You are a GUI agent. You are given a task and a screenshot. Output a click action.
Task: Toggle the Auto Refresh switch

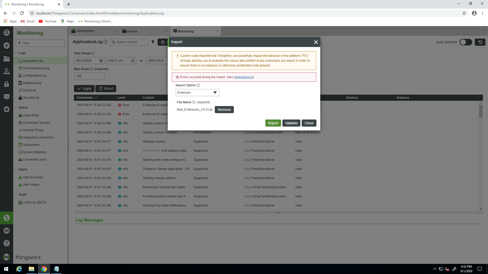(466, 42)
